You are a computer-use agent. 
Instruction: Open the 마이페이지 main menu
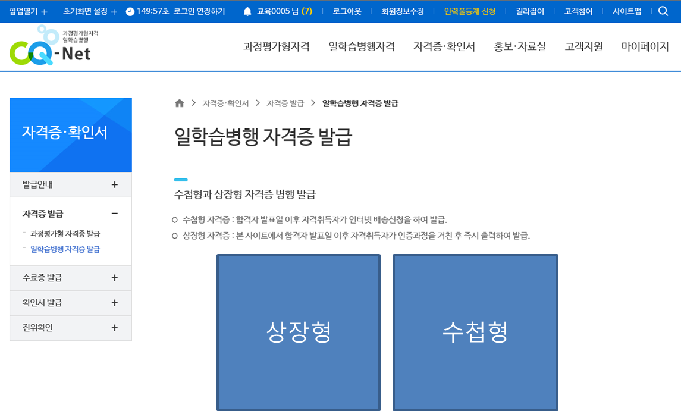(x=645, y=46)
